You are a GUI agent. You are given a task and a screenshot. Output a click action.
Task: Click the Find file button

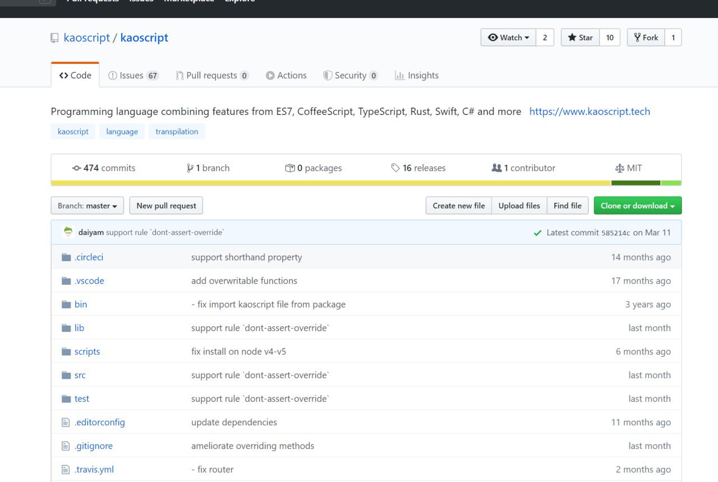coord(568,206)
